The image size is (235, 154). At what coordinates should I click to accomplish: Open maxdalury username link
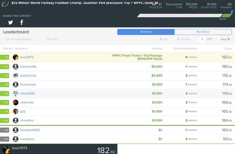pyautogui.click(x=27, y=139)
